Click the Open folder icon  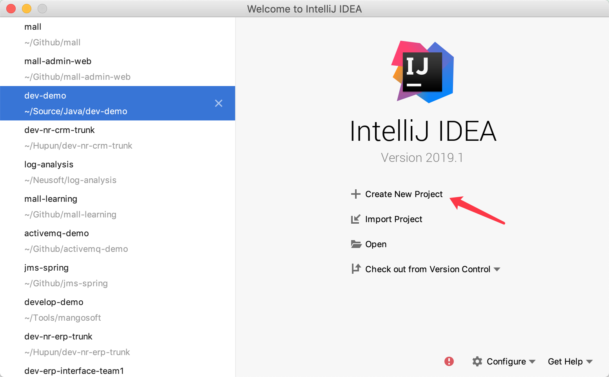pyautogui.click(x=356, y=244)
